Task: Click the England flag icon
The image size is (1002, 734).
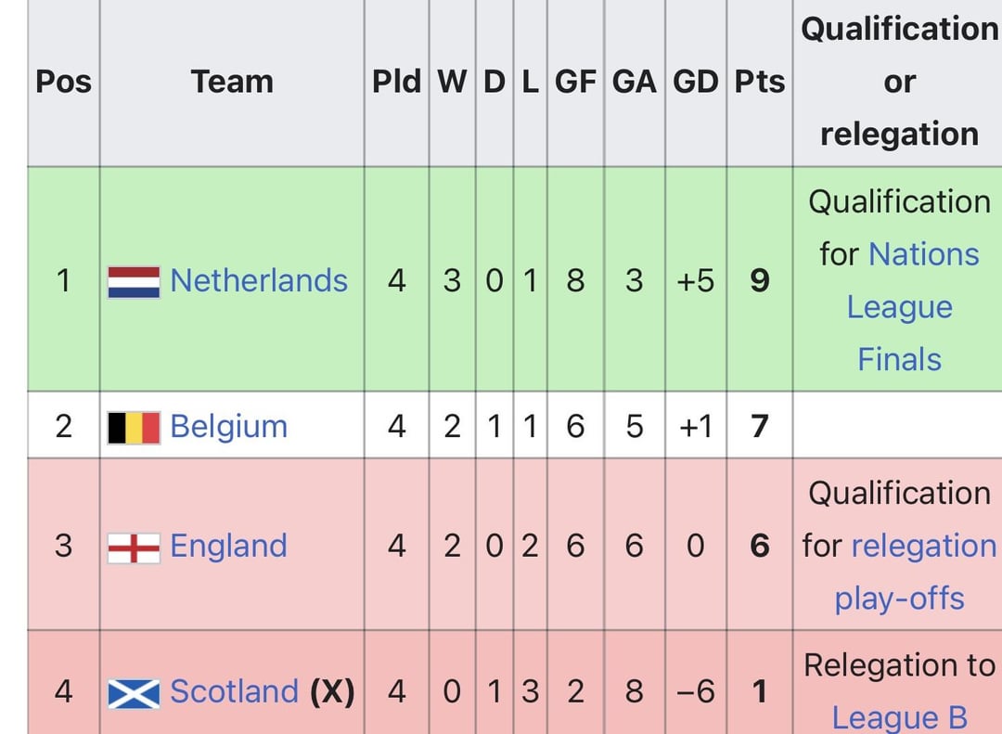Action: [x=134, y=547]
